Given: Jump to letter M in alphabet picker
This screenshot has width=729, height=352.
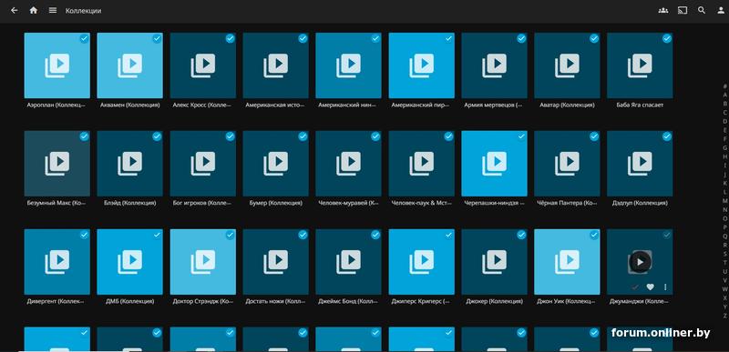Looking at the screenshot, I should pos(724,201).
